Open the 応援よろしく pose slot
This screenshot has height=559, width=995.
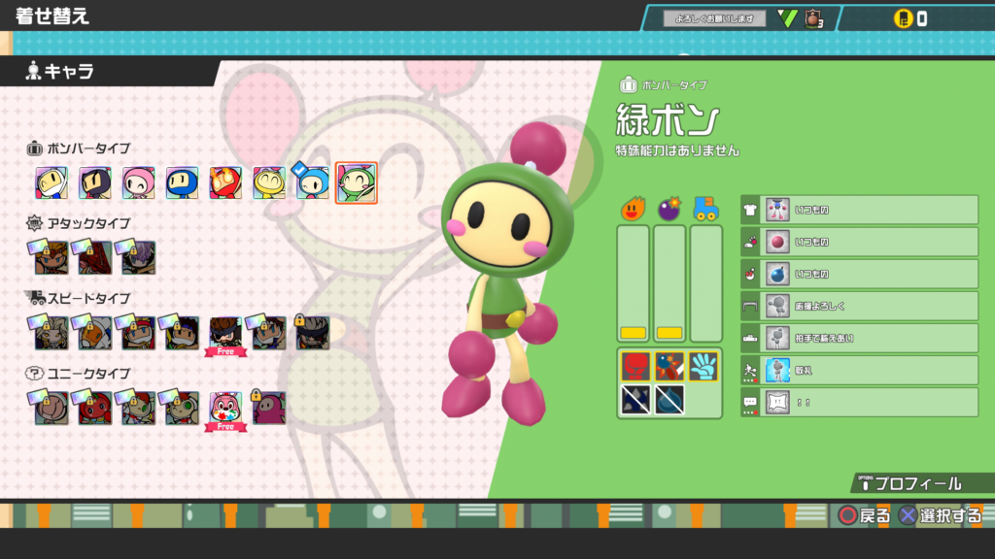[859, 306]
